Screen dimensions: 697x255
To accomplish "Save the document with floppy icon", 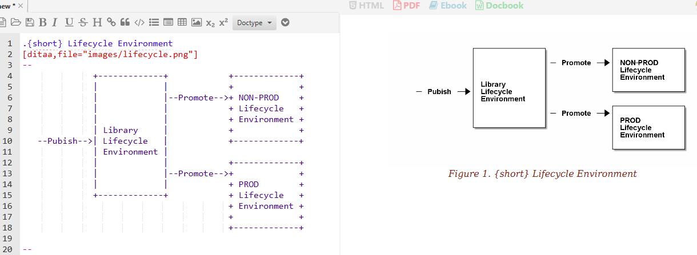I will 29,23.
